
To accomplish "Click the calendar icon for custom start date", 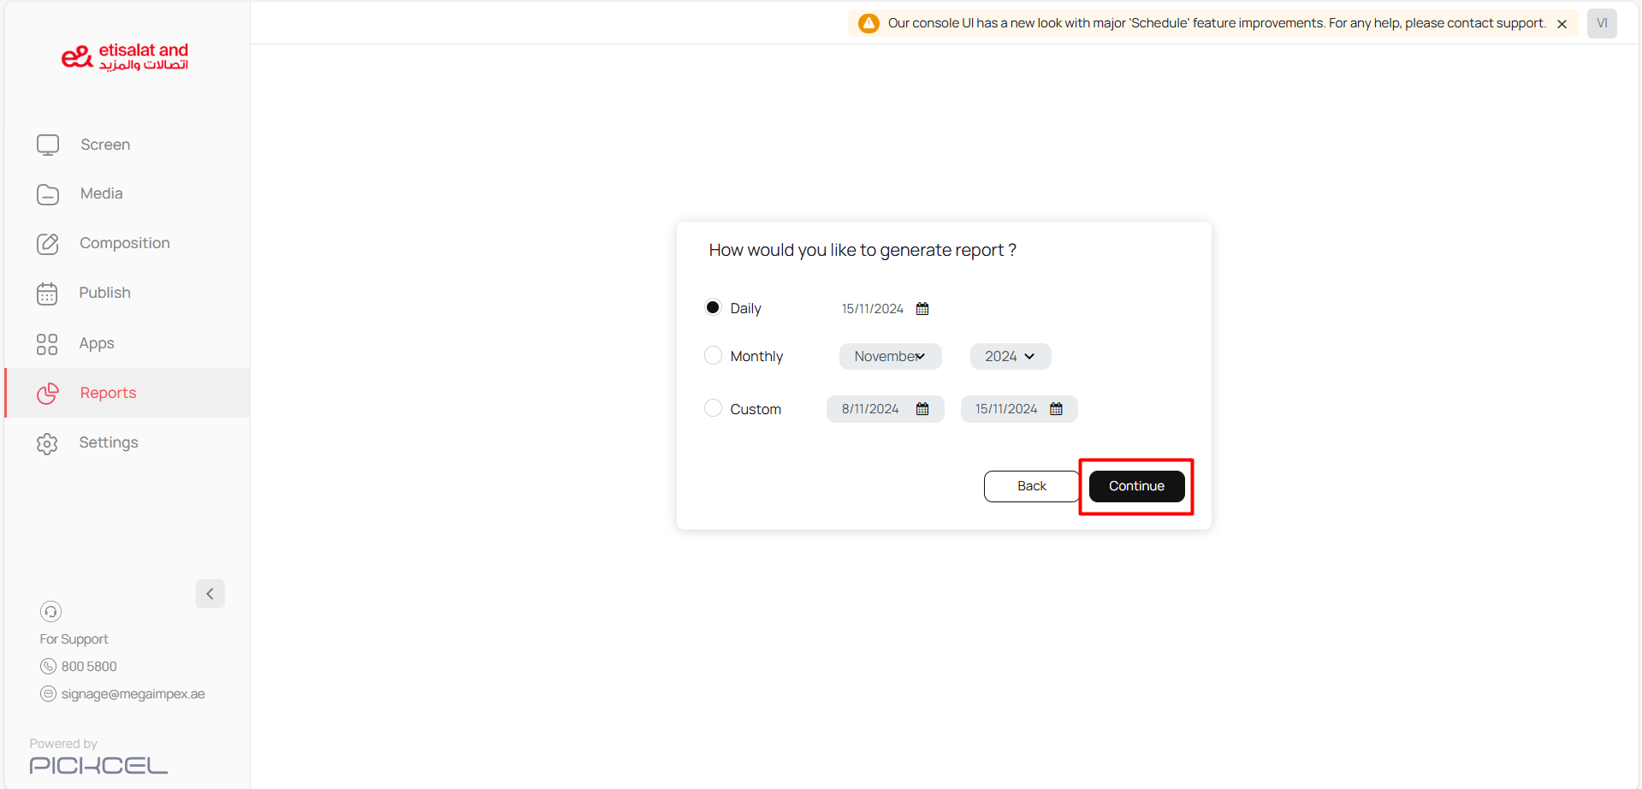I will (x=922, y=409).
